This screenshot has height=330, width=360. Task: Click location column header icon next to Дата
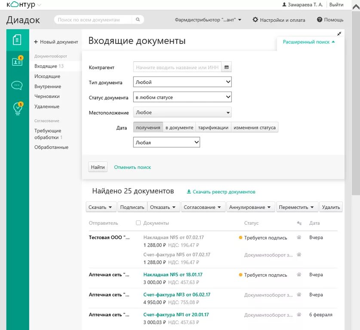pyautogui.click(x=299, y=223)
